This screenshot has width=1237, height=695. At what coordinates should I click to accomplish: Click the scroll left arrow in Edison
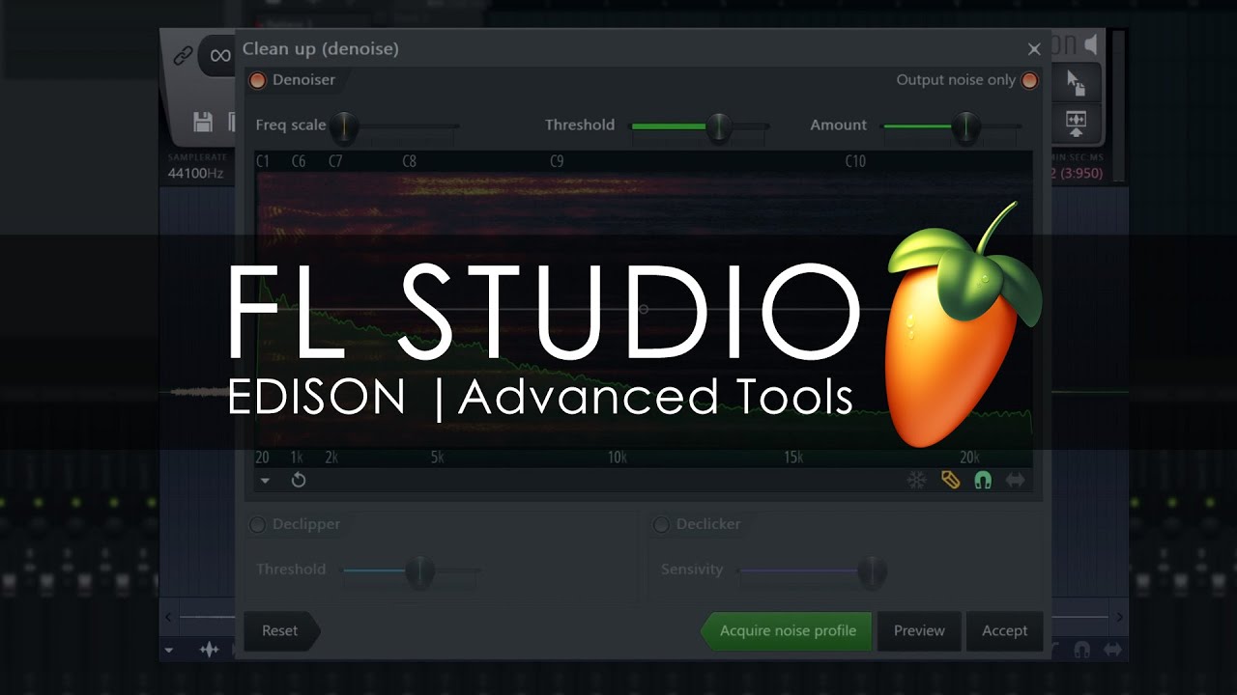169,617
